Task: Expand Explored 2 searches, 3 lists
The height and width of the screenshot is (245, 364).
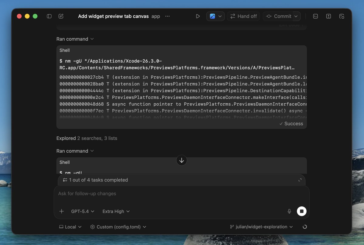Action: (87, 138)
